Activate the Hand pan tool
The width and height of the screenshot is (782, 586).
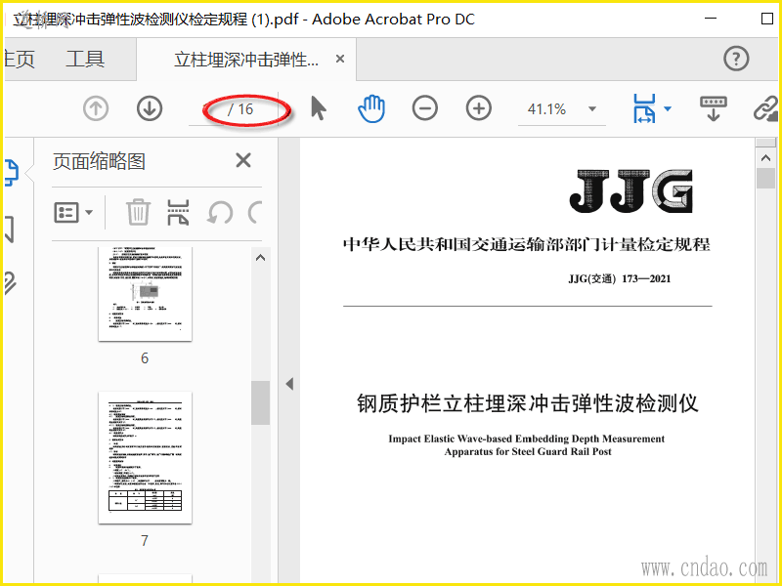[371, 108]
